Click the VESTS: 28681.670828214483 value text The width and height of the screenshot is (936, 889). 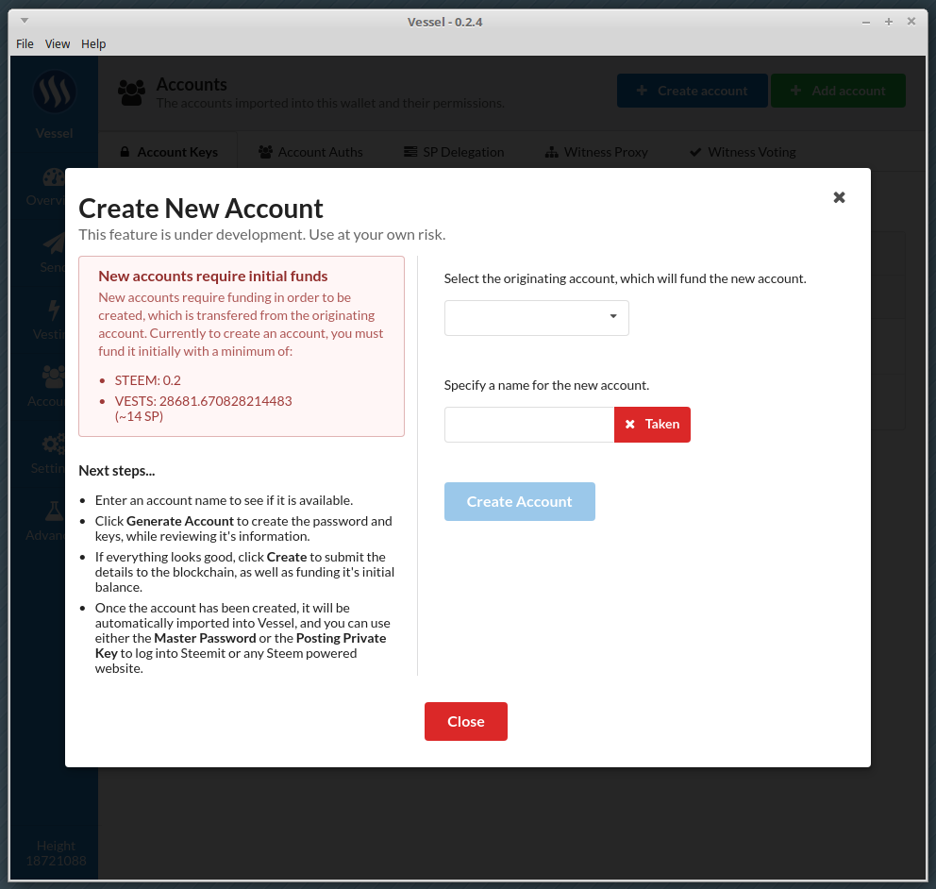tap(203, 401)
